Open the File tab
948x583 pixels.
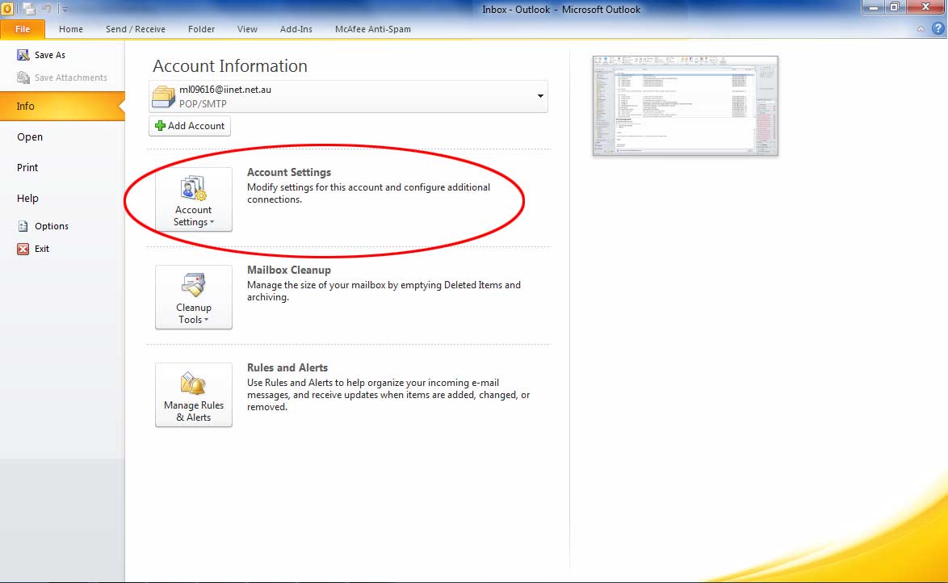pos(23,29)
